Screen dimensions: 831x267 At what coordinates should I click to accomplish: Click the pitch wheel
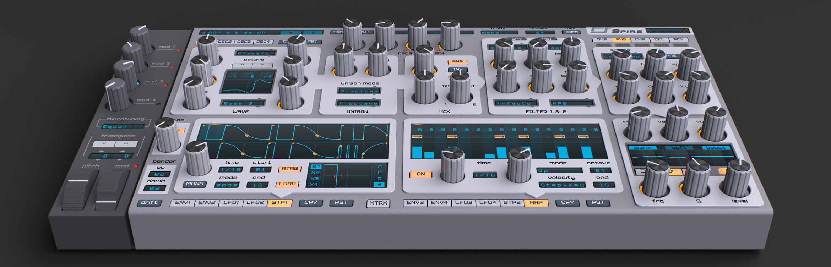click(79, 190)
